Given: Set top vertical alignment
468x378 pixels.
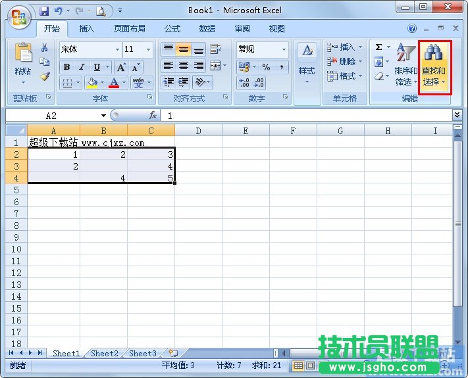Looking at the screenshot, I should pyautogui.click(x=169, y=49).
